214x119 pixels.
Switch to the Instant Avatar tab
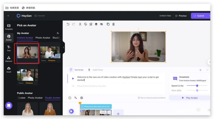tap(25, 38)
